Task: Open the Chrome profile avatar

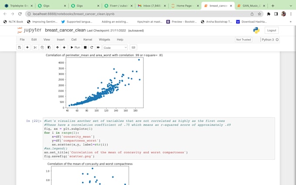Action: [283, 14]
